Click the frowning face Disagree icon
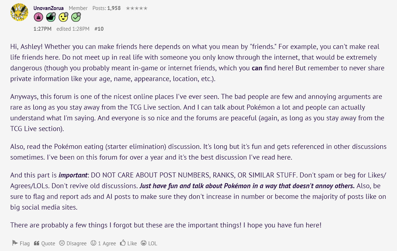Screen dimensions: 397x251 click(62, 243)
